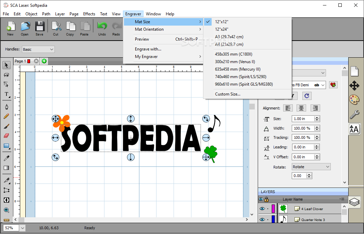Choose 12"x24" mat size
The image size is (364, 234).
(247, 29)
